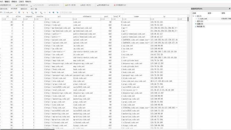Image resolution: width=231 pixels, height=130 pixels.
Task: Click the 写入更改 toolbar button
Action: pyautogui.click(x=38, y=5)
